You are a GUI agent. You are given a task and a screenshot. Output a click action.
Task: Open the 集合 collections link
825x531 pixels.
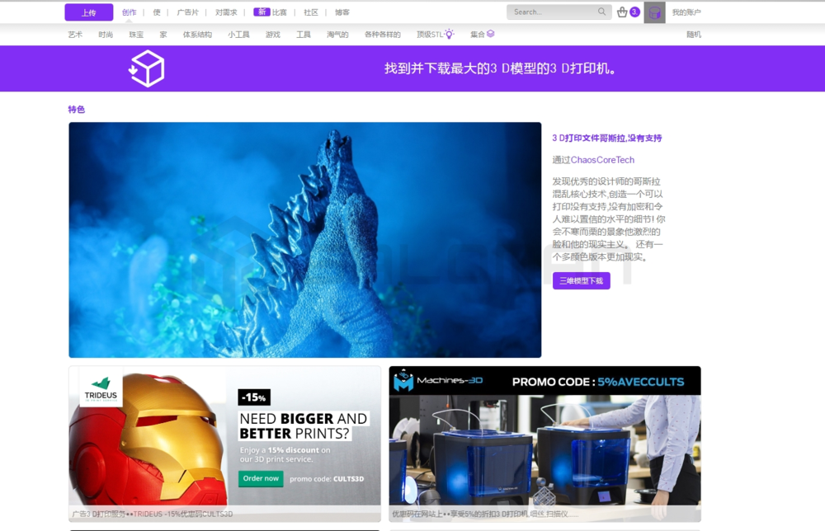(x=478, y=35)
